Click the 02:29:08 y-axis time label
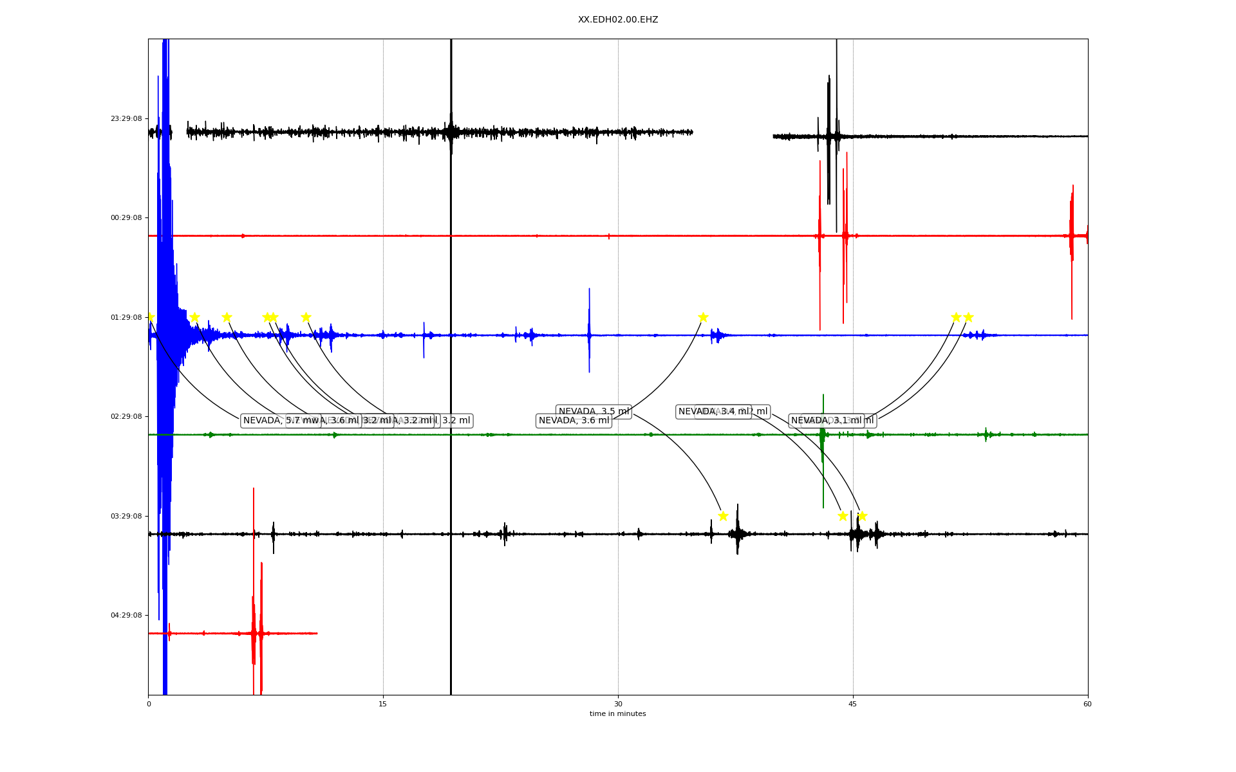This screenshot has width=1236, height=772. [x=126, y=416]
